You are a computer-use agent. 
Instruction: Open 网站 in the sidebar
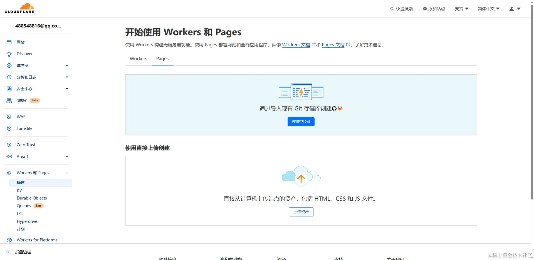pyautogui.click(x=21, y=42)
